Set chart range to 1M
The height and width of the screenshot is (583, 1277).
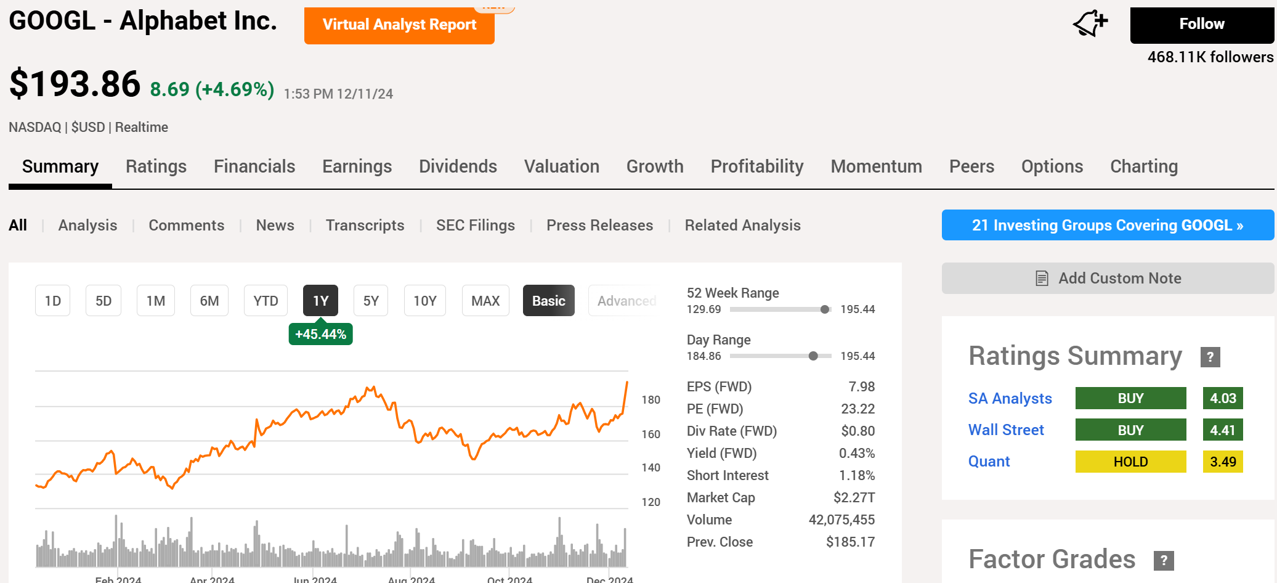155,301
